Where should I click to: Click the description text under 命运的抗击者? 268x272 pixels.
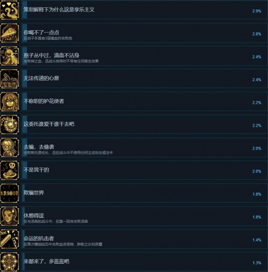63,244
